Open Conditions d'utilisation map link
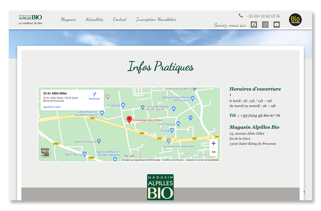The image size is (321, 211). [173, 160]
